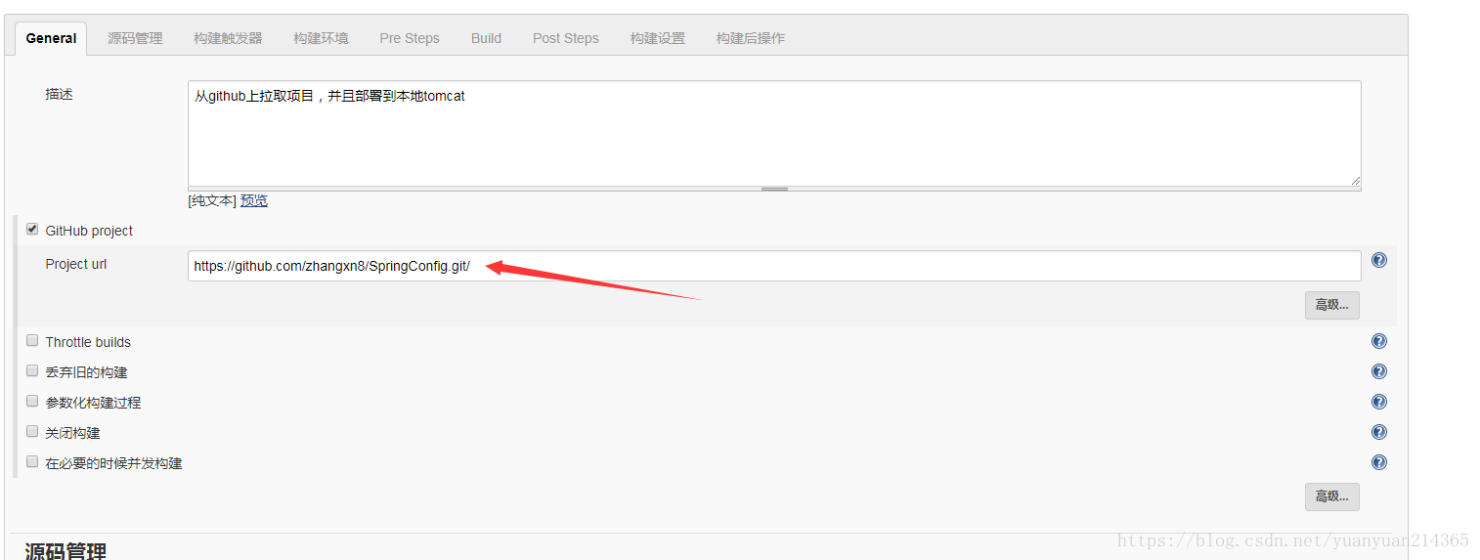Viewport: 1480px width, 560px height.
Task: Open help icon for 在必要的时候并发构建
Action: pos(1379,462)
